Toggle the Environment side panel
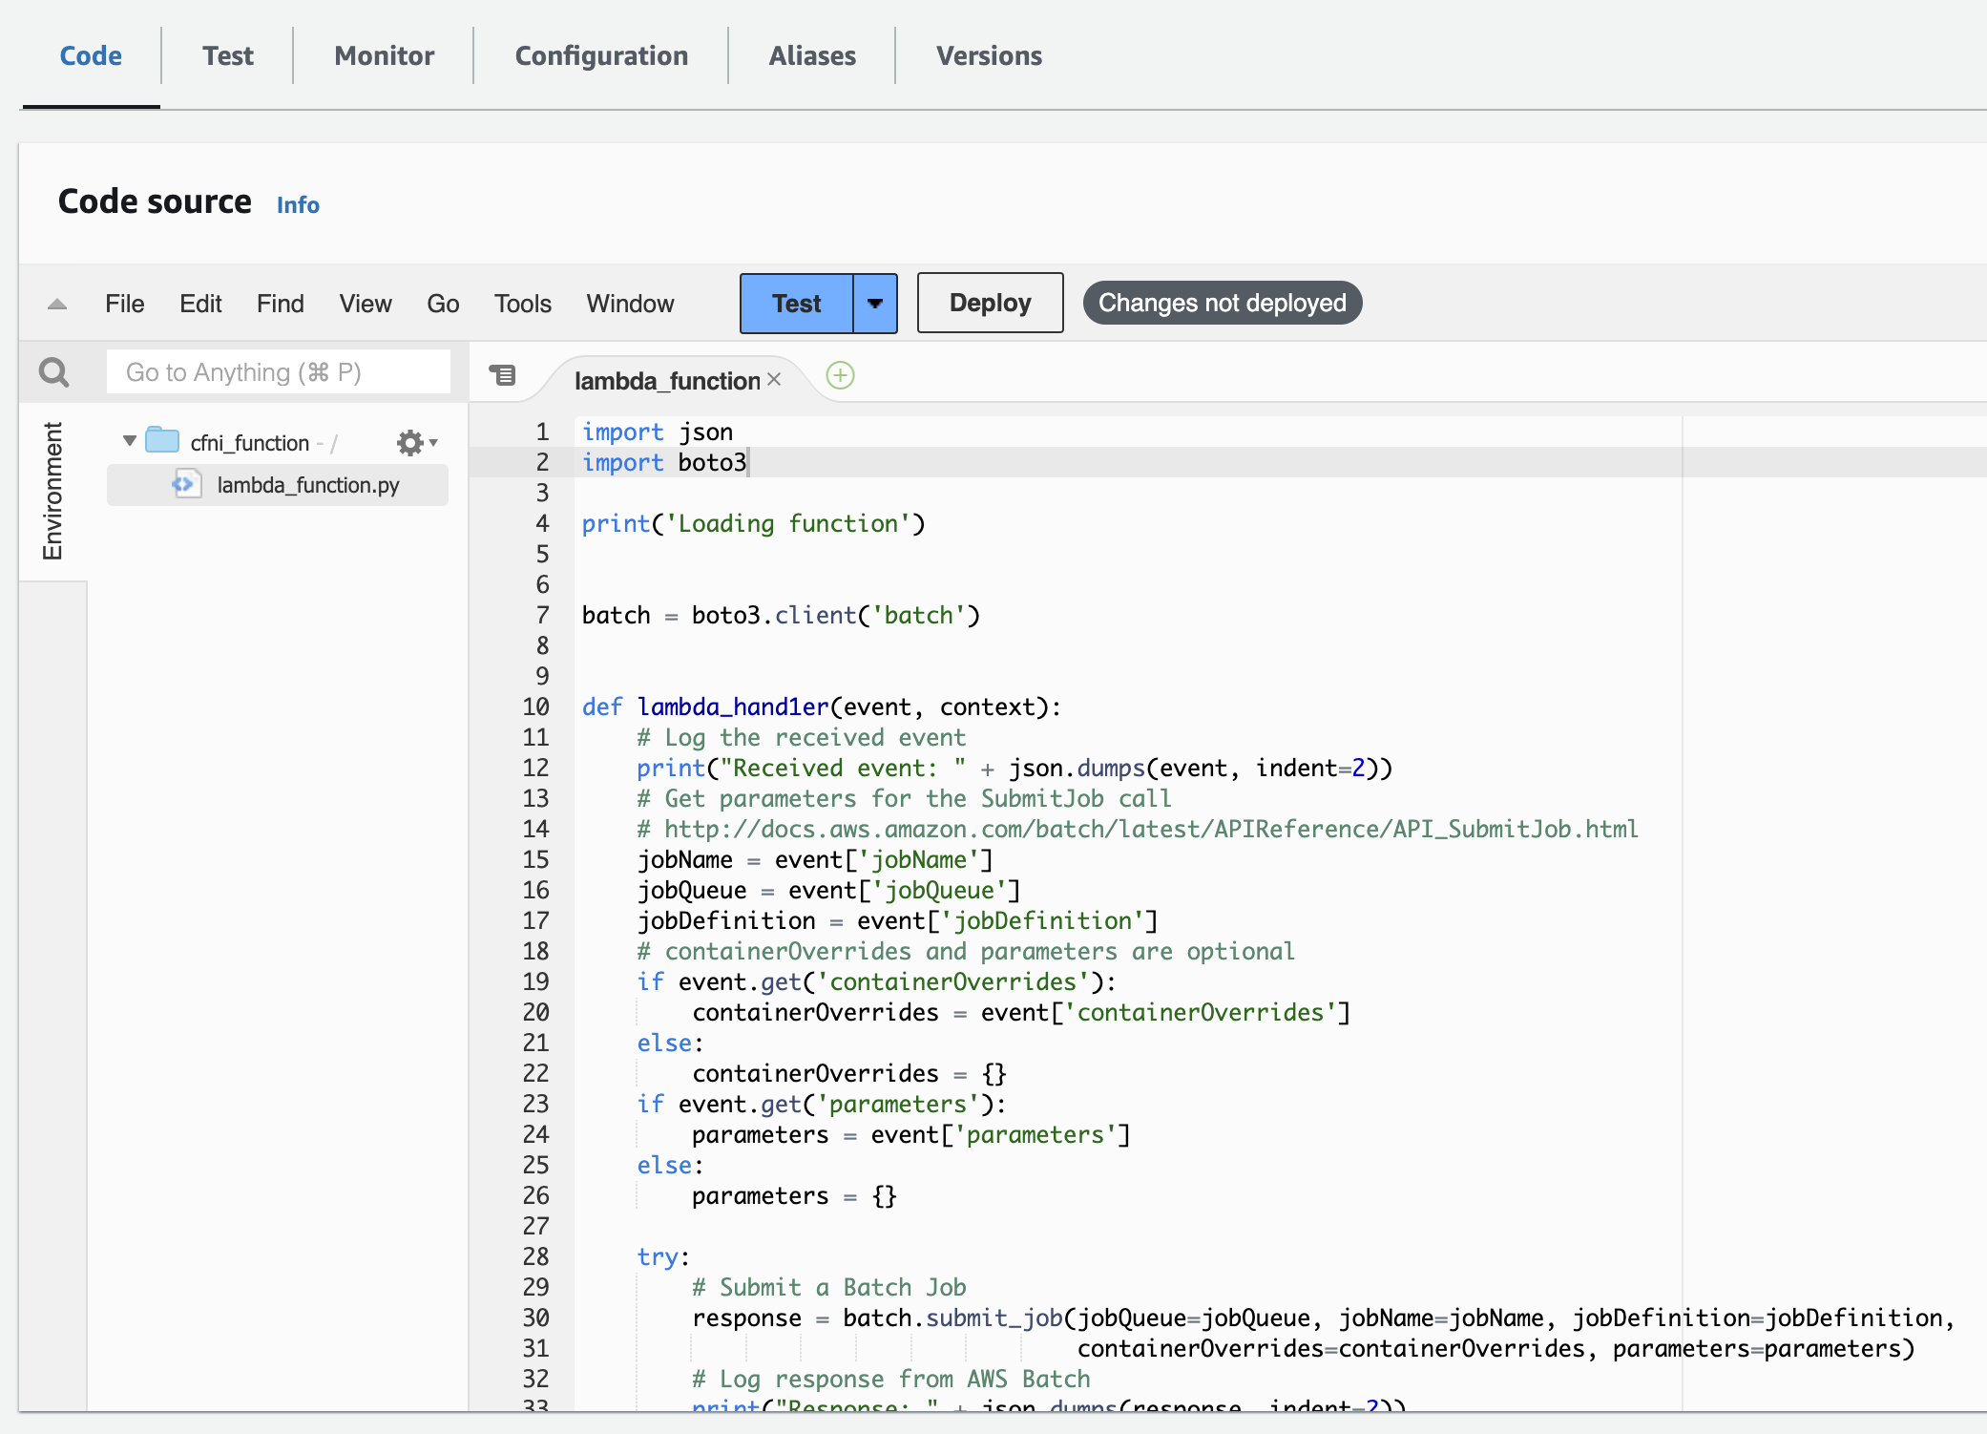Viewport: 1987px width, 1434px height. click(52, 491)
